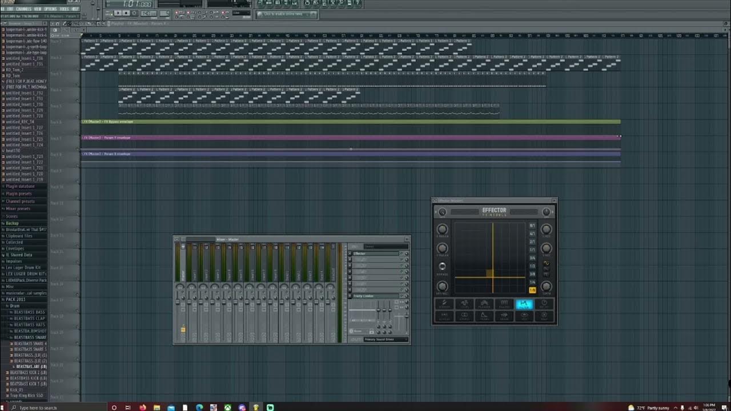The height and width of the screenshot is (411, 731).
Task: Select the highlighted Filter effect in Effector
Action: pyautogui.click(x=524, y=304)
